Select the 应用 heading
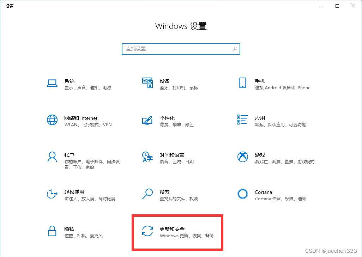 (260, 118)
